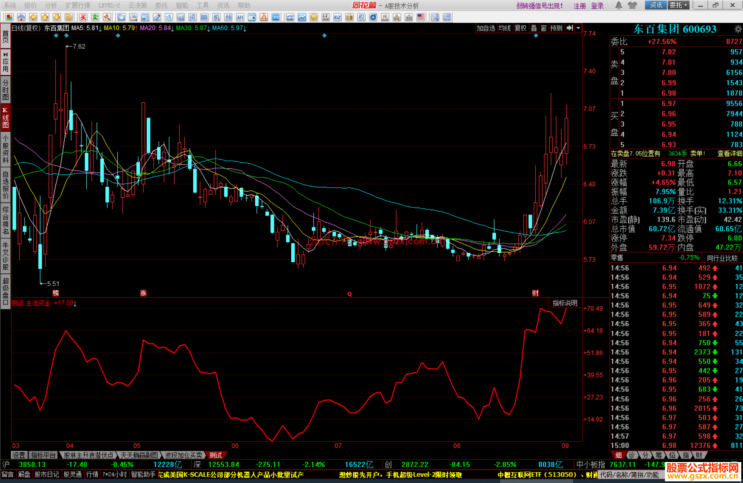The height and width of the screenshot is (483, 743).
Task: Click the AH shares toolbar icon
Action: [x=240, y=17]
